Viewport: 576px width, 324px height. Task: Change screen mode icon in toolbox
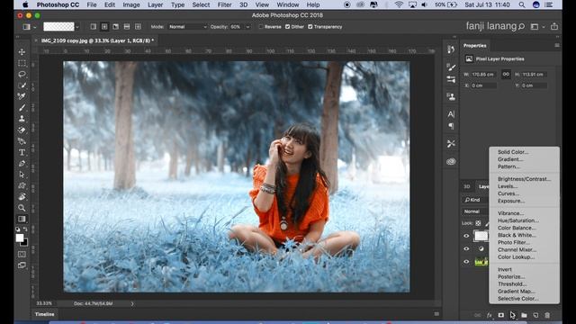pos(22,265)
